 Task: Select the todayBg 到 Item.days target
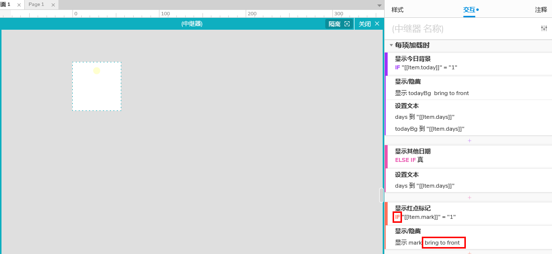coord(430,129)
